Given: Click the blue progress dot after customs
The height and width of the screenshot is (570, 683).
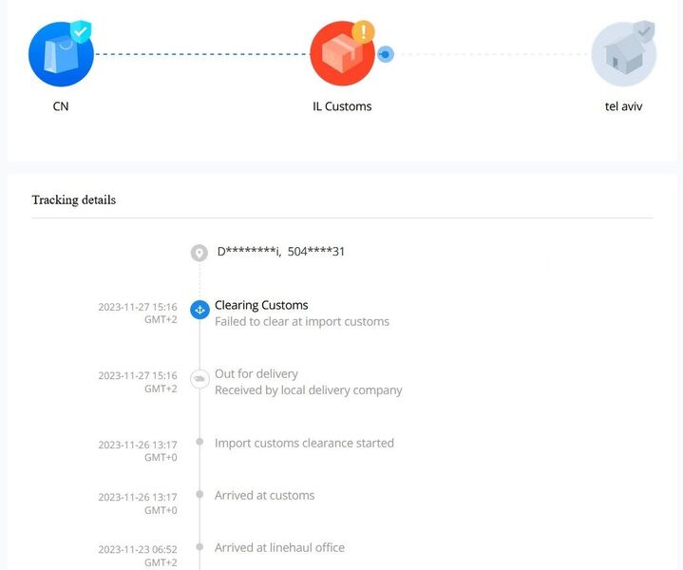Looking at the screenshot, I should 385,54.
